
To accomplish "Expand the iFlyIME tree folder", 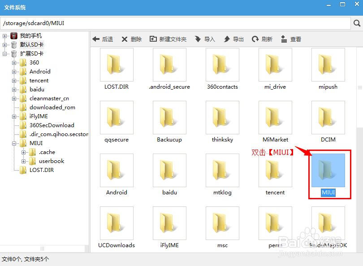I will 14,116.
